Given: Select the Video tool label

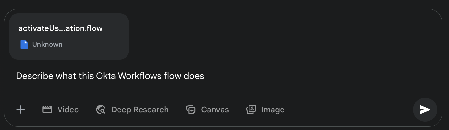Looking at the screenshot, I should [68, 110].
